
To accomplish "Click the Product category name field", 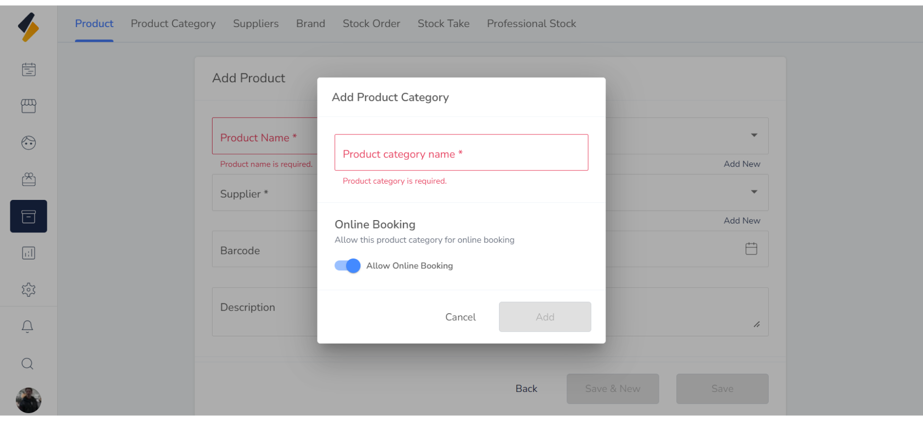I will coord(461,153).
